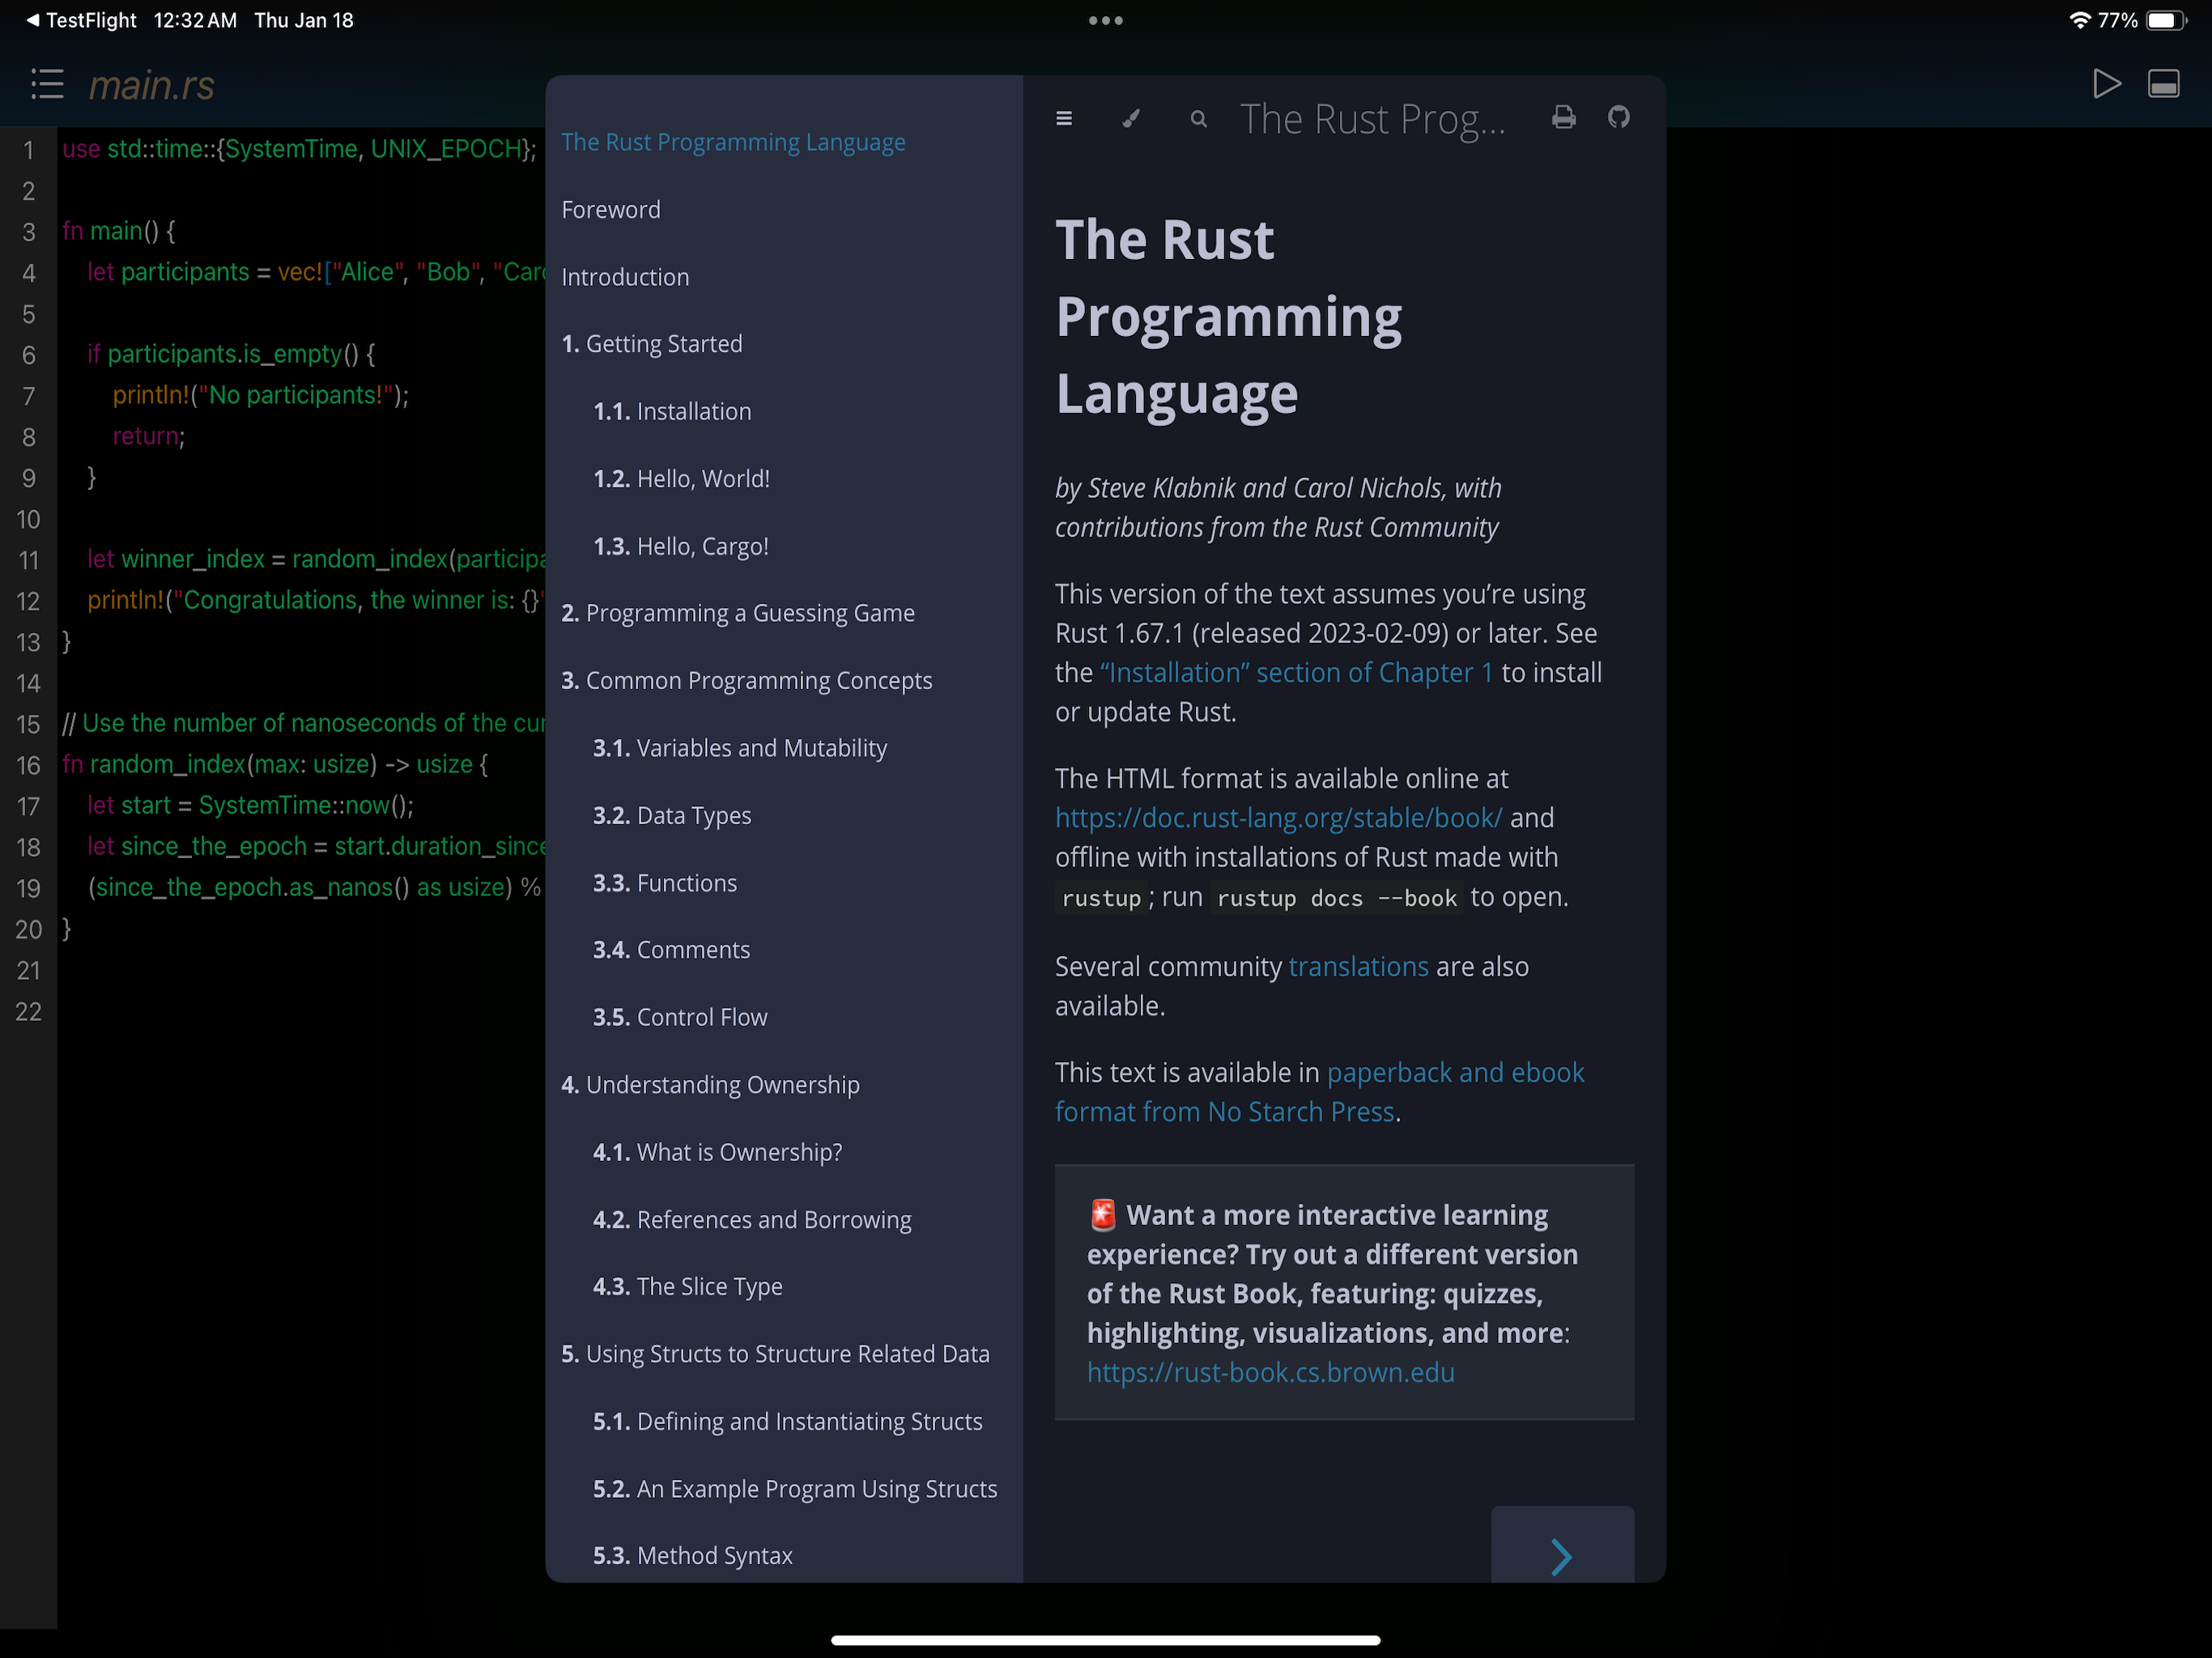Open the doc.rust-lang.org stable book link
2212x1658 pixels.
[x=1278, y=818]
